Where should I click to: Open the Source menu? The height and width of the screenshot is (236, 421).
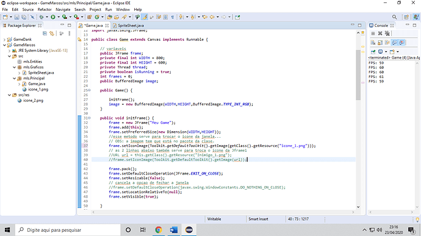coord(28,9)
